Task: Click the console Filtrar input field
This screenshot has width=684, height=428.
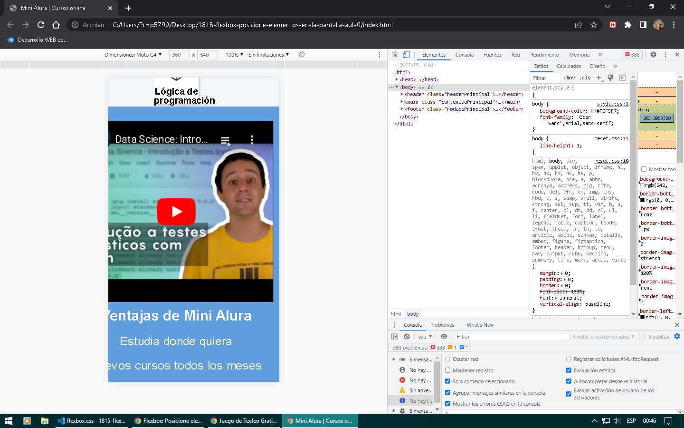Action: click(x=511, y=336)
